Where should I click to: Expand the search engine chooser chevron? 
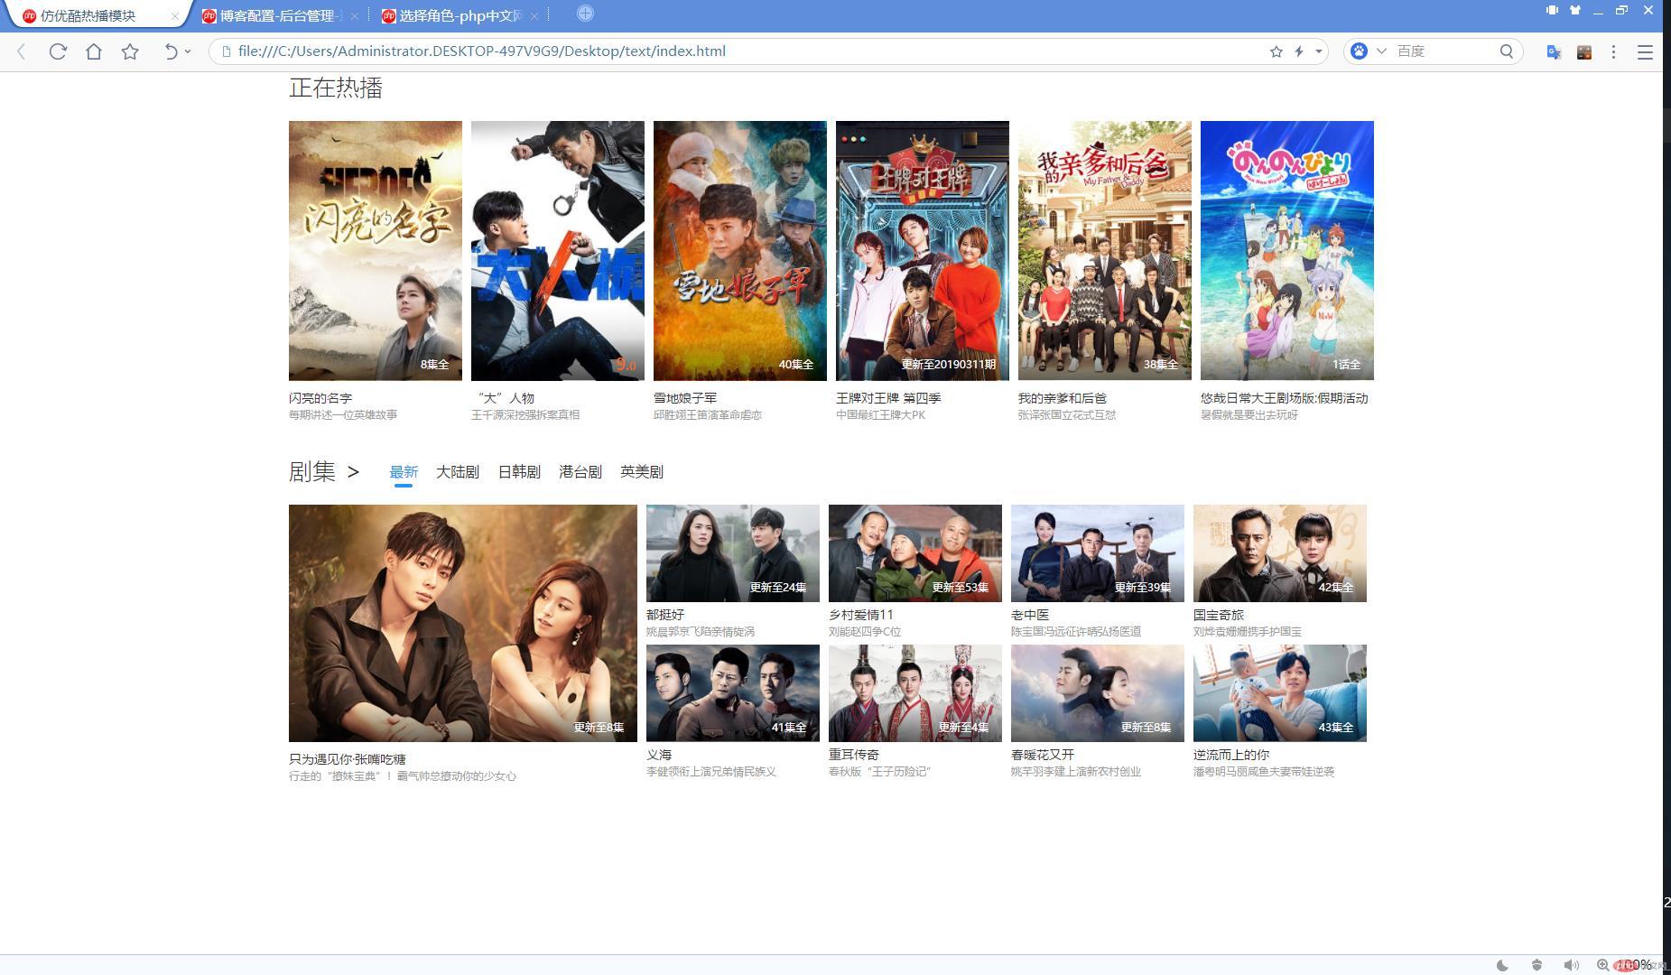1380,51
